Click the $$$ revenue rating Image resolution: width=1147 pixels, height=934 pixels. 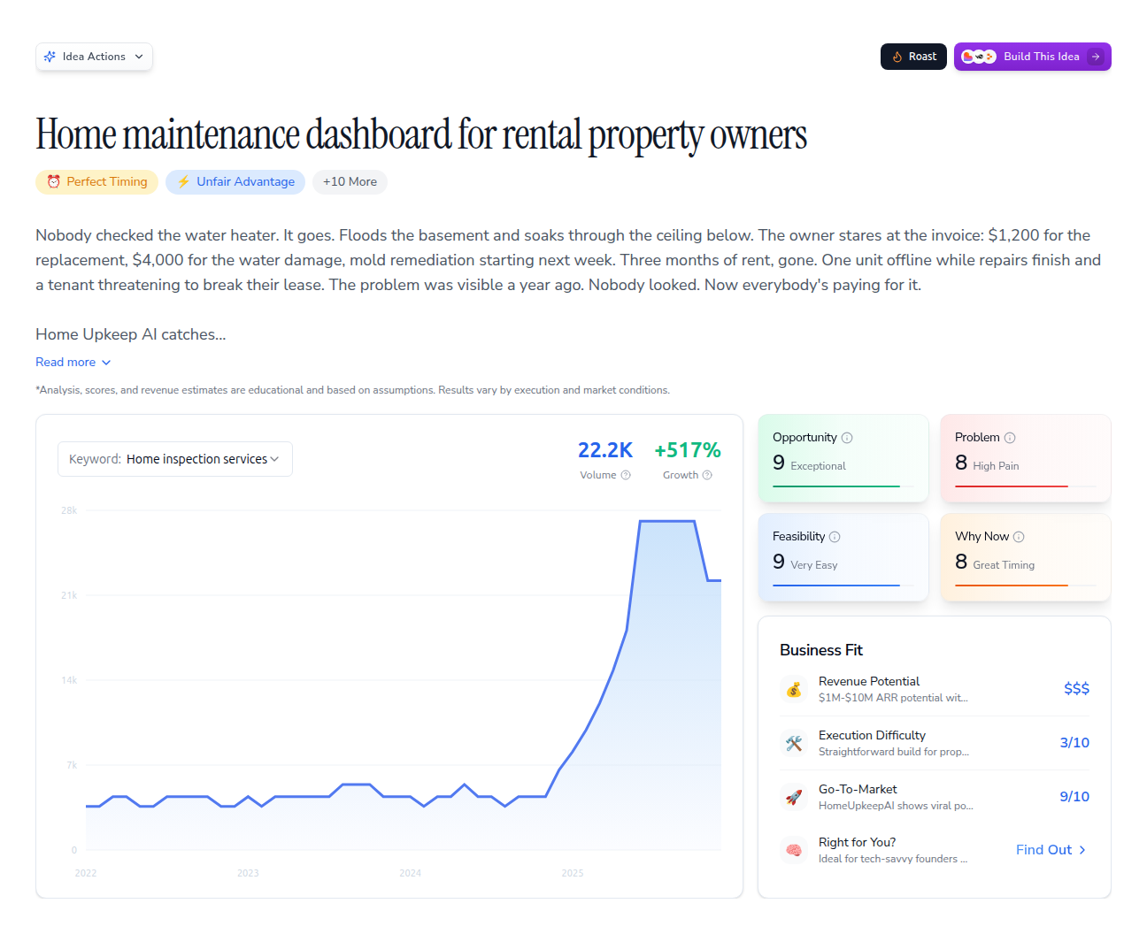coord(1076,689)
